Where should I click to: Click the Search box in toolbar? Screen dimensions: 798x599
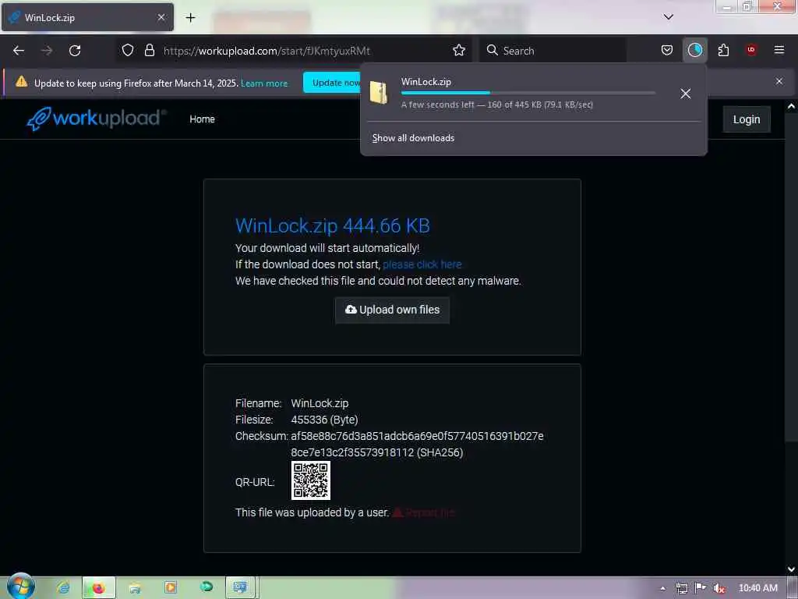coord(553,51)
